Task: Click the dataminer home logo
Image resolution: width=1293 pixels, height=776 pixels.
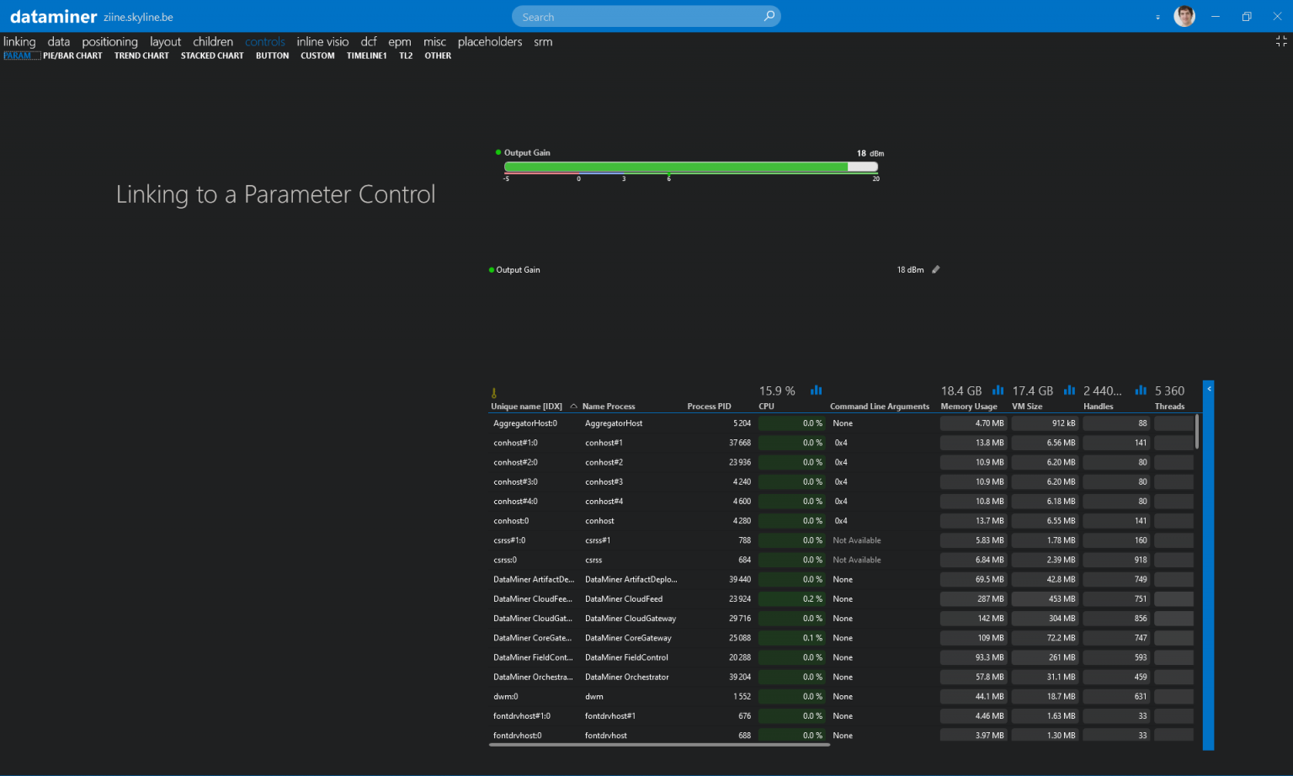Action: 52,15
